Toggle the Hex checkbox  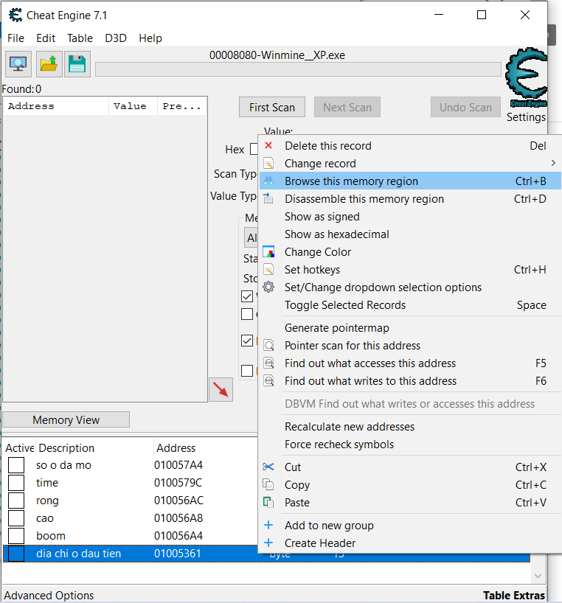(254, 149)
